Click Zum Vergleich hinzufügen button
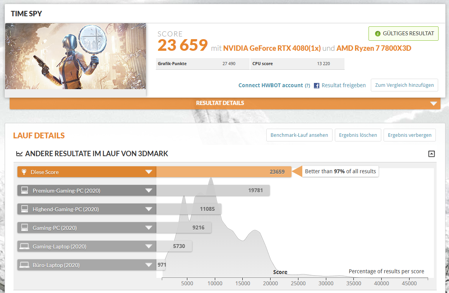This screenshot has height=293, width=449. (x=404, y=85)
